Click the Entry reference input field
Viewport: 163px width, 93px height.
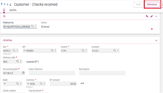52,73
